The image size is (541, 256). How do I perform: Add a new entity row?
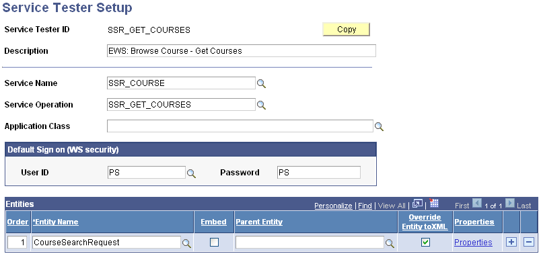(x=511, y=242)
